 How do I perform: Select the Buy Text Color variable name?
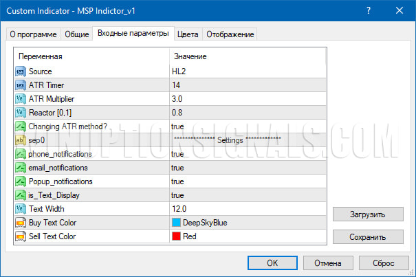[52, 223]
